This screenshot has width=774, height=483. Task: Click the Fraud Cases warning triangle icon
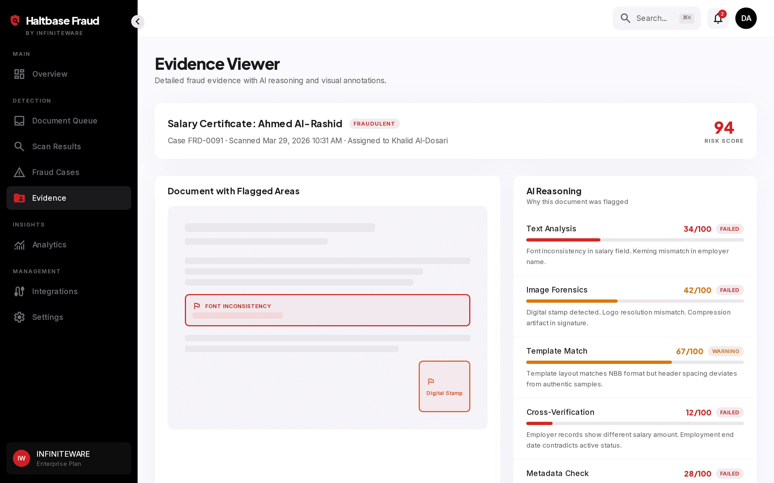click(x=19, y=172)
